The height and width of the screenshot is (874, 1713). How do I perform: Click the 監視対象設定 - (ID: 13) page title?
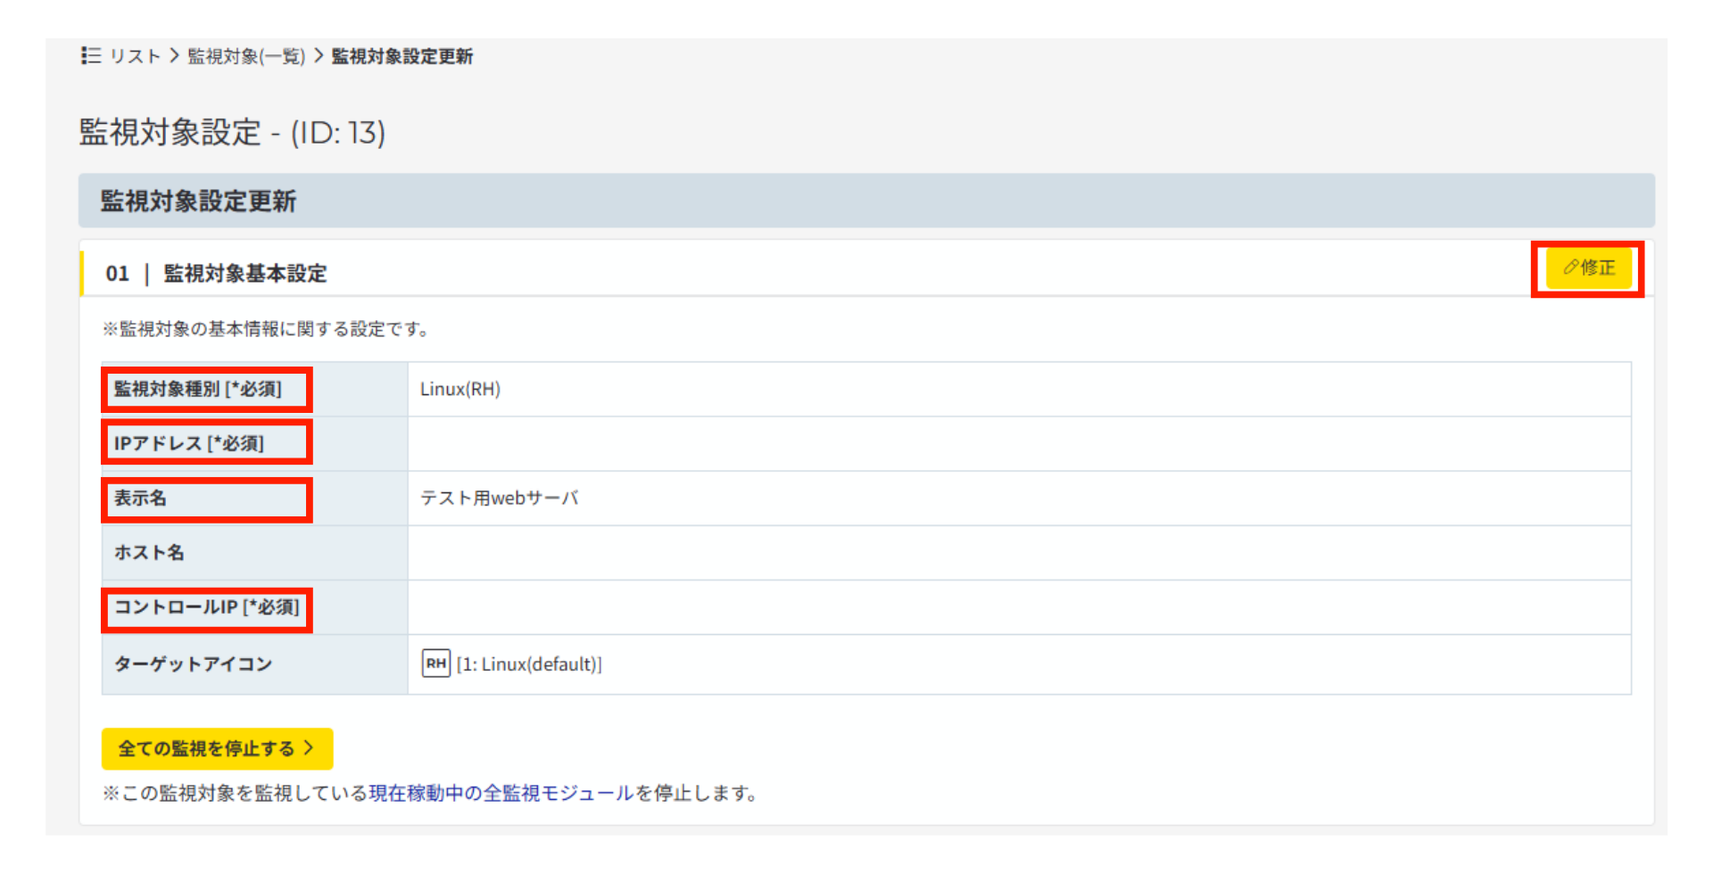232,132
